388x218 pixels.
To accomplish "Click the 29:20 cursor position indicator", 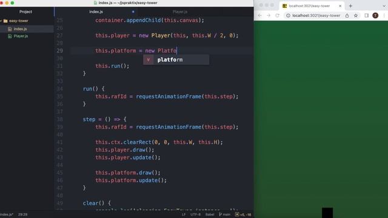I will pos(23,214).
